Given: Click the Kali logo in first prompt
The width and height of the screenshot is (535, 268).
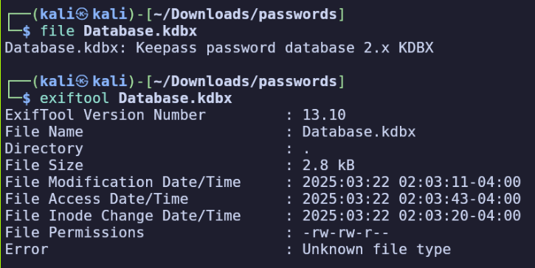Looking at the screenshot, I should [82, 14].
